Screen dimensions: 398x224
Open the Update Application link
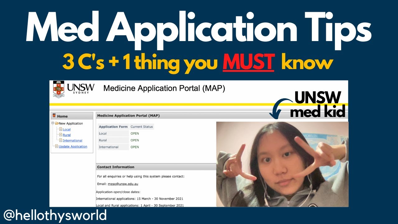click(73, 147)
